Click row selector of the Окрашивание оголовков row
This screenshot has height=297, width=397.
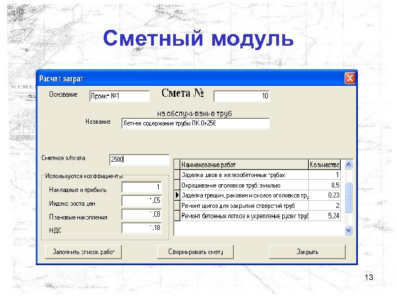click(x=177, y=185)
